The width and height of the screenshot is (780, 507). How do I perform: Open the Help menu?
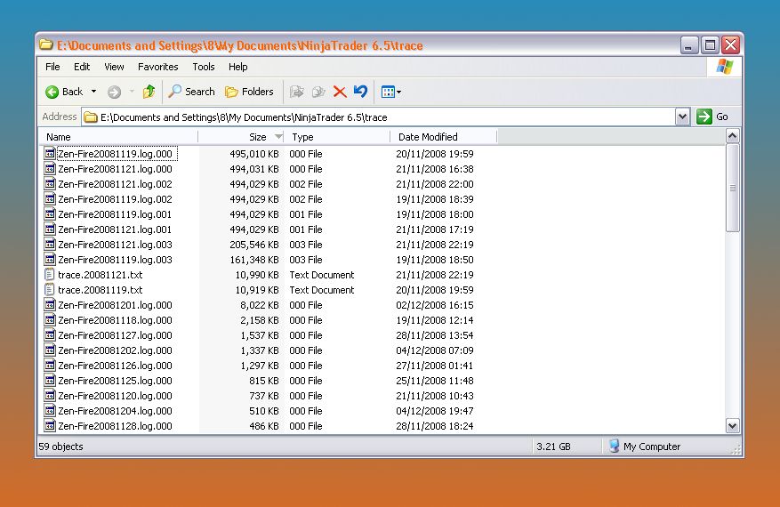(237, 67)
